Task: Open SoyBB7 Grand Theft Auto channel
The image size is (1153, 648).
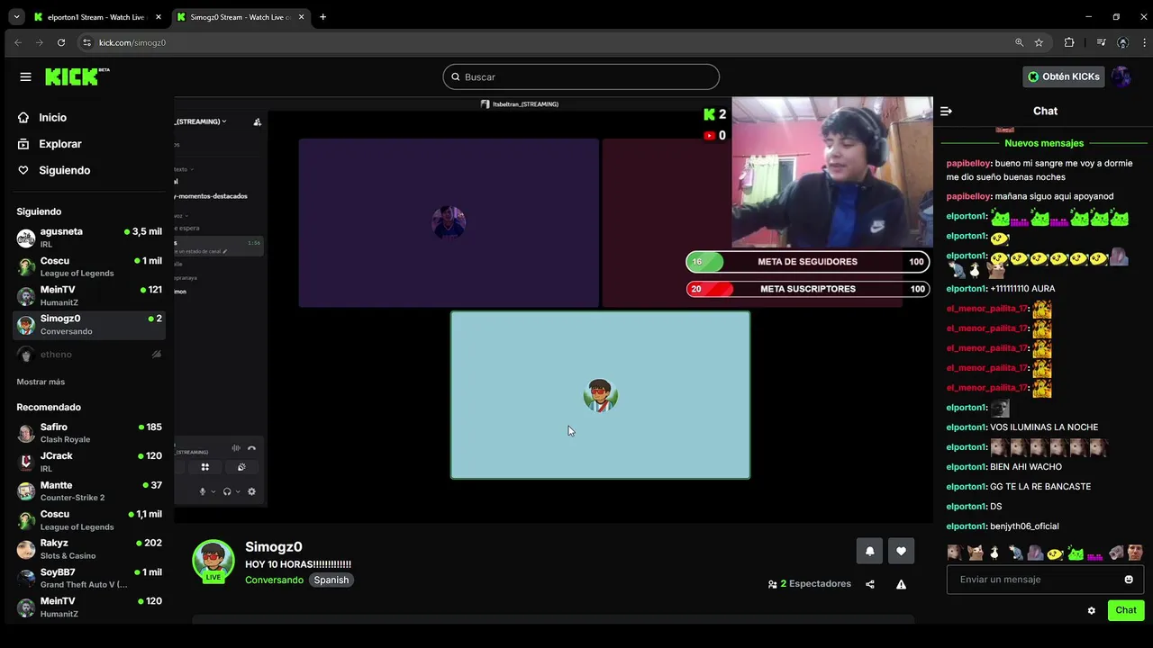Action: [89, 578]
